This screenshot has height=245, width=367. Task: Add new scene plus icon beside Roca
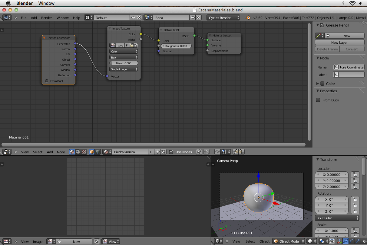(x=193, y=17)
